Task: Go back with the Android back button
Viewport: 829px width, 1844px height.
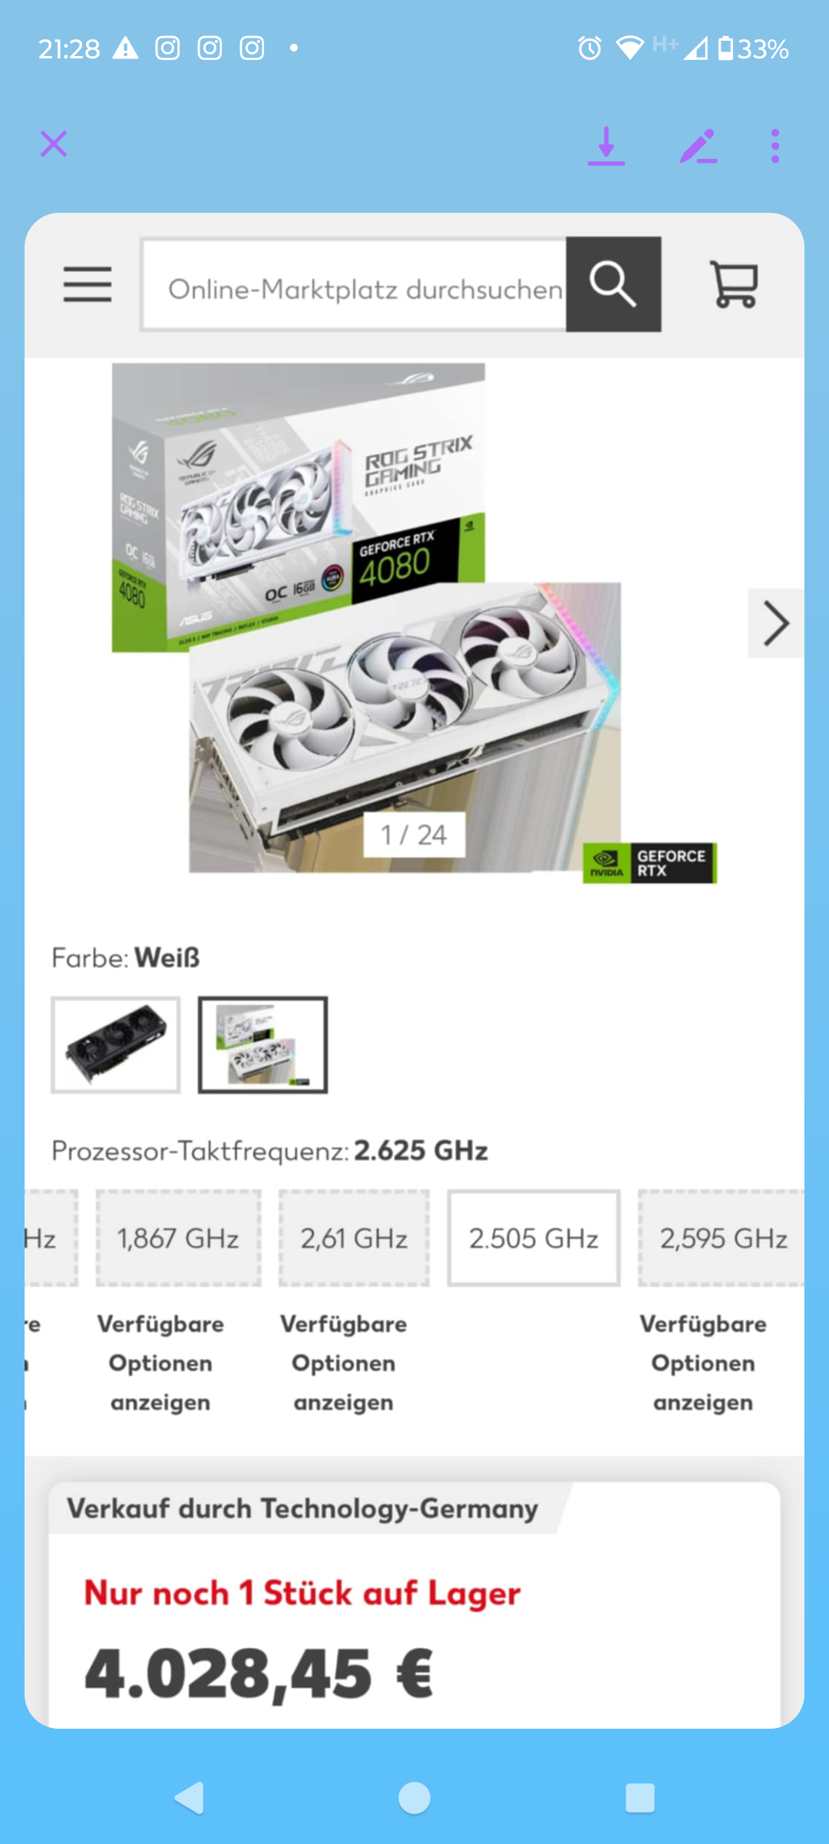Action: [190, 1798]
